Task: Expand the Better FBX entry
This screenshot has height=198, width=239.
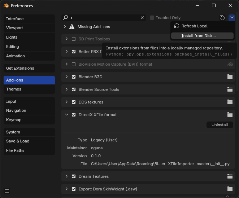Action: click(66, 52)
